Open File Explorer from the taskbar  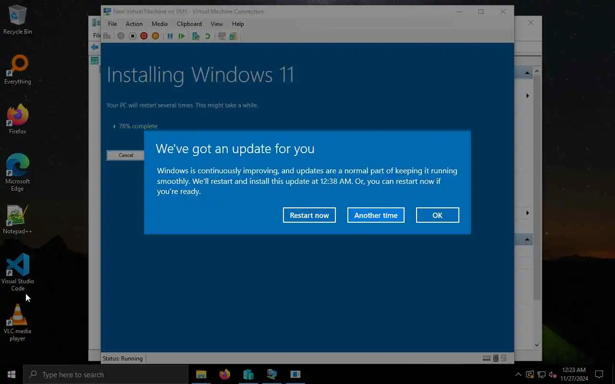tap(201, 374)
